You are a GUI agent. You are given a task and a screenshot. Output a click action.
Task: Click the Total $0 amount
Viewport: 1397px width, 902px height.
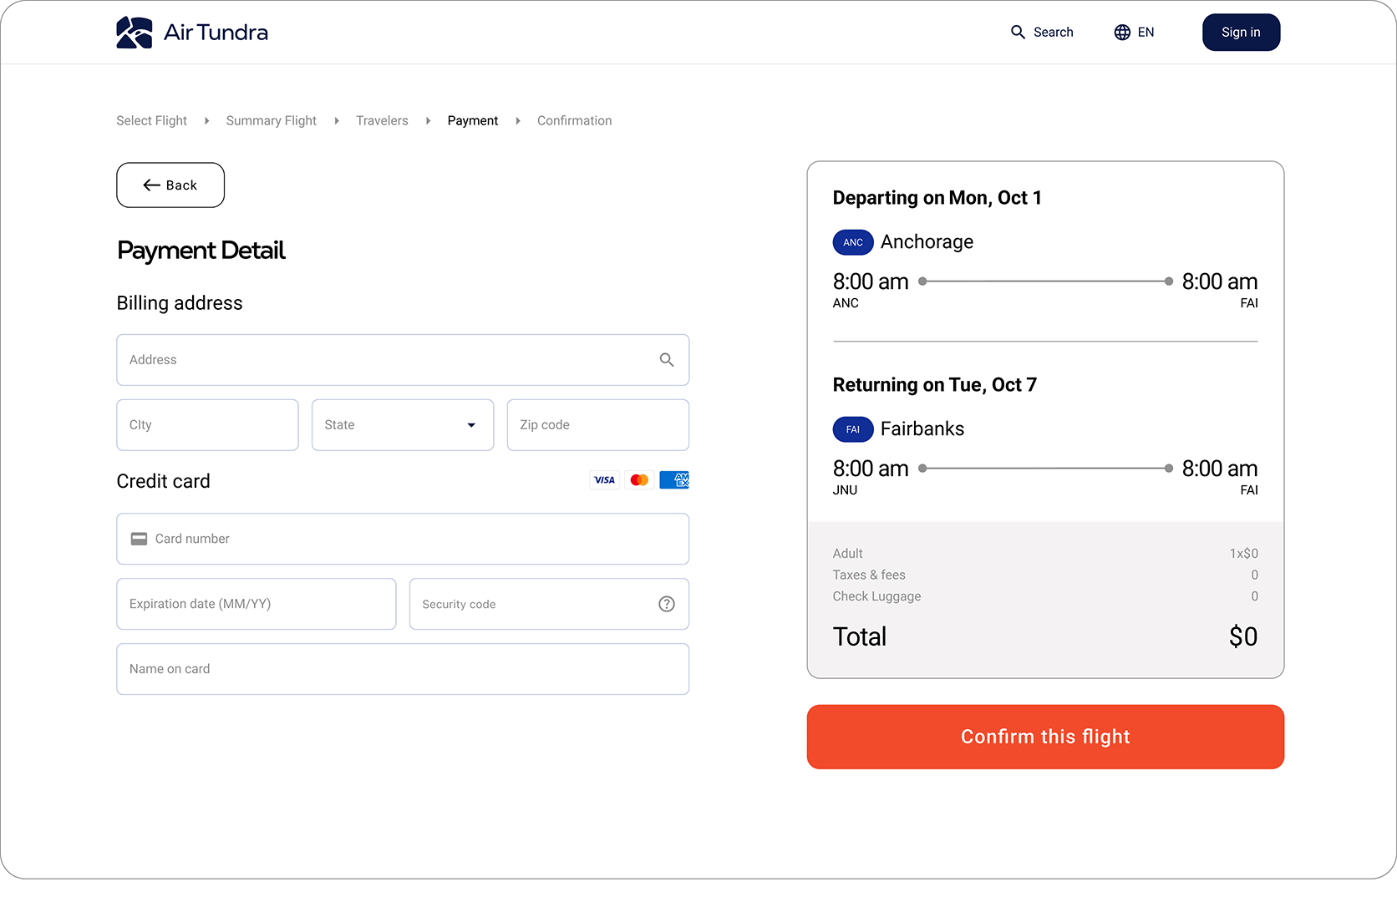(1243, 637)
